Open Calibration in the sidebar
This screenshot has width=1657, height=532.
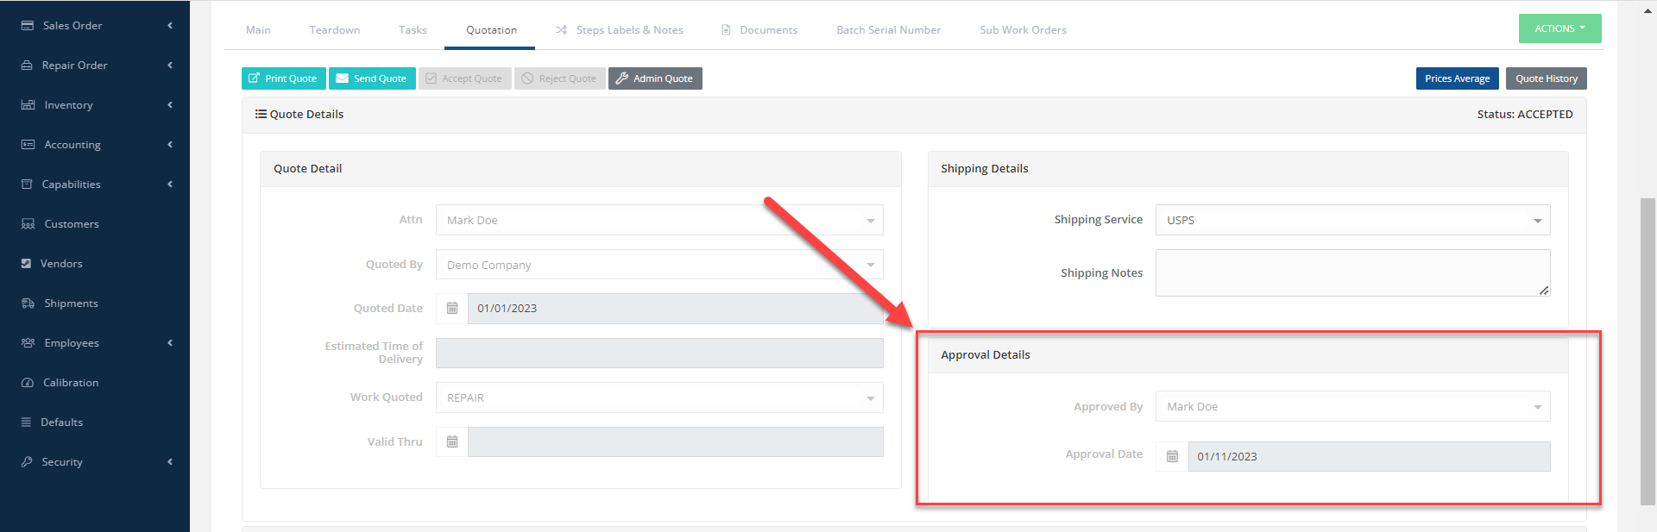(x=71, y=383)
